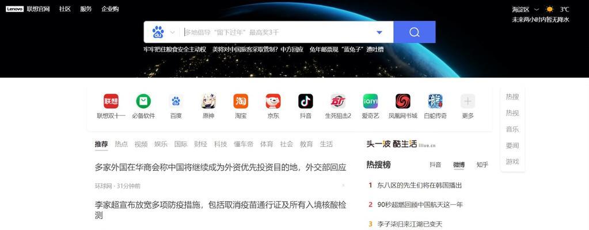Viewport: 589px width, 230px height.
Task: Launch the 原神 game icon
Action: point(208,101)
